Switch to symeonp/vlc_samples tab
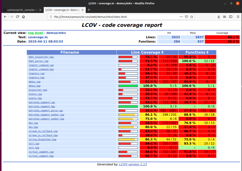This screenshot has height=171, width=242. pos(22,10)
